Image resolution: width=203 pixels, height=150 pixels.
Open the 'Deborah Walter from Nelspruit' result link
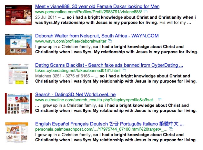click(97, 36)
